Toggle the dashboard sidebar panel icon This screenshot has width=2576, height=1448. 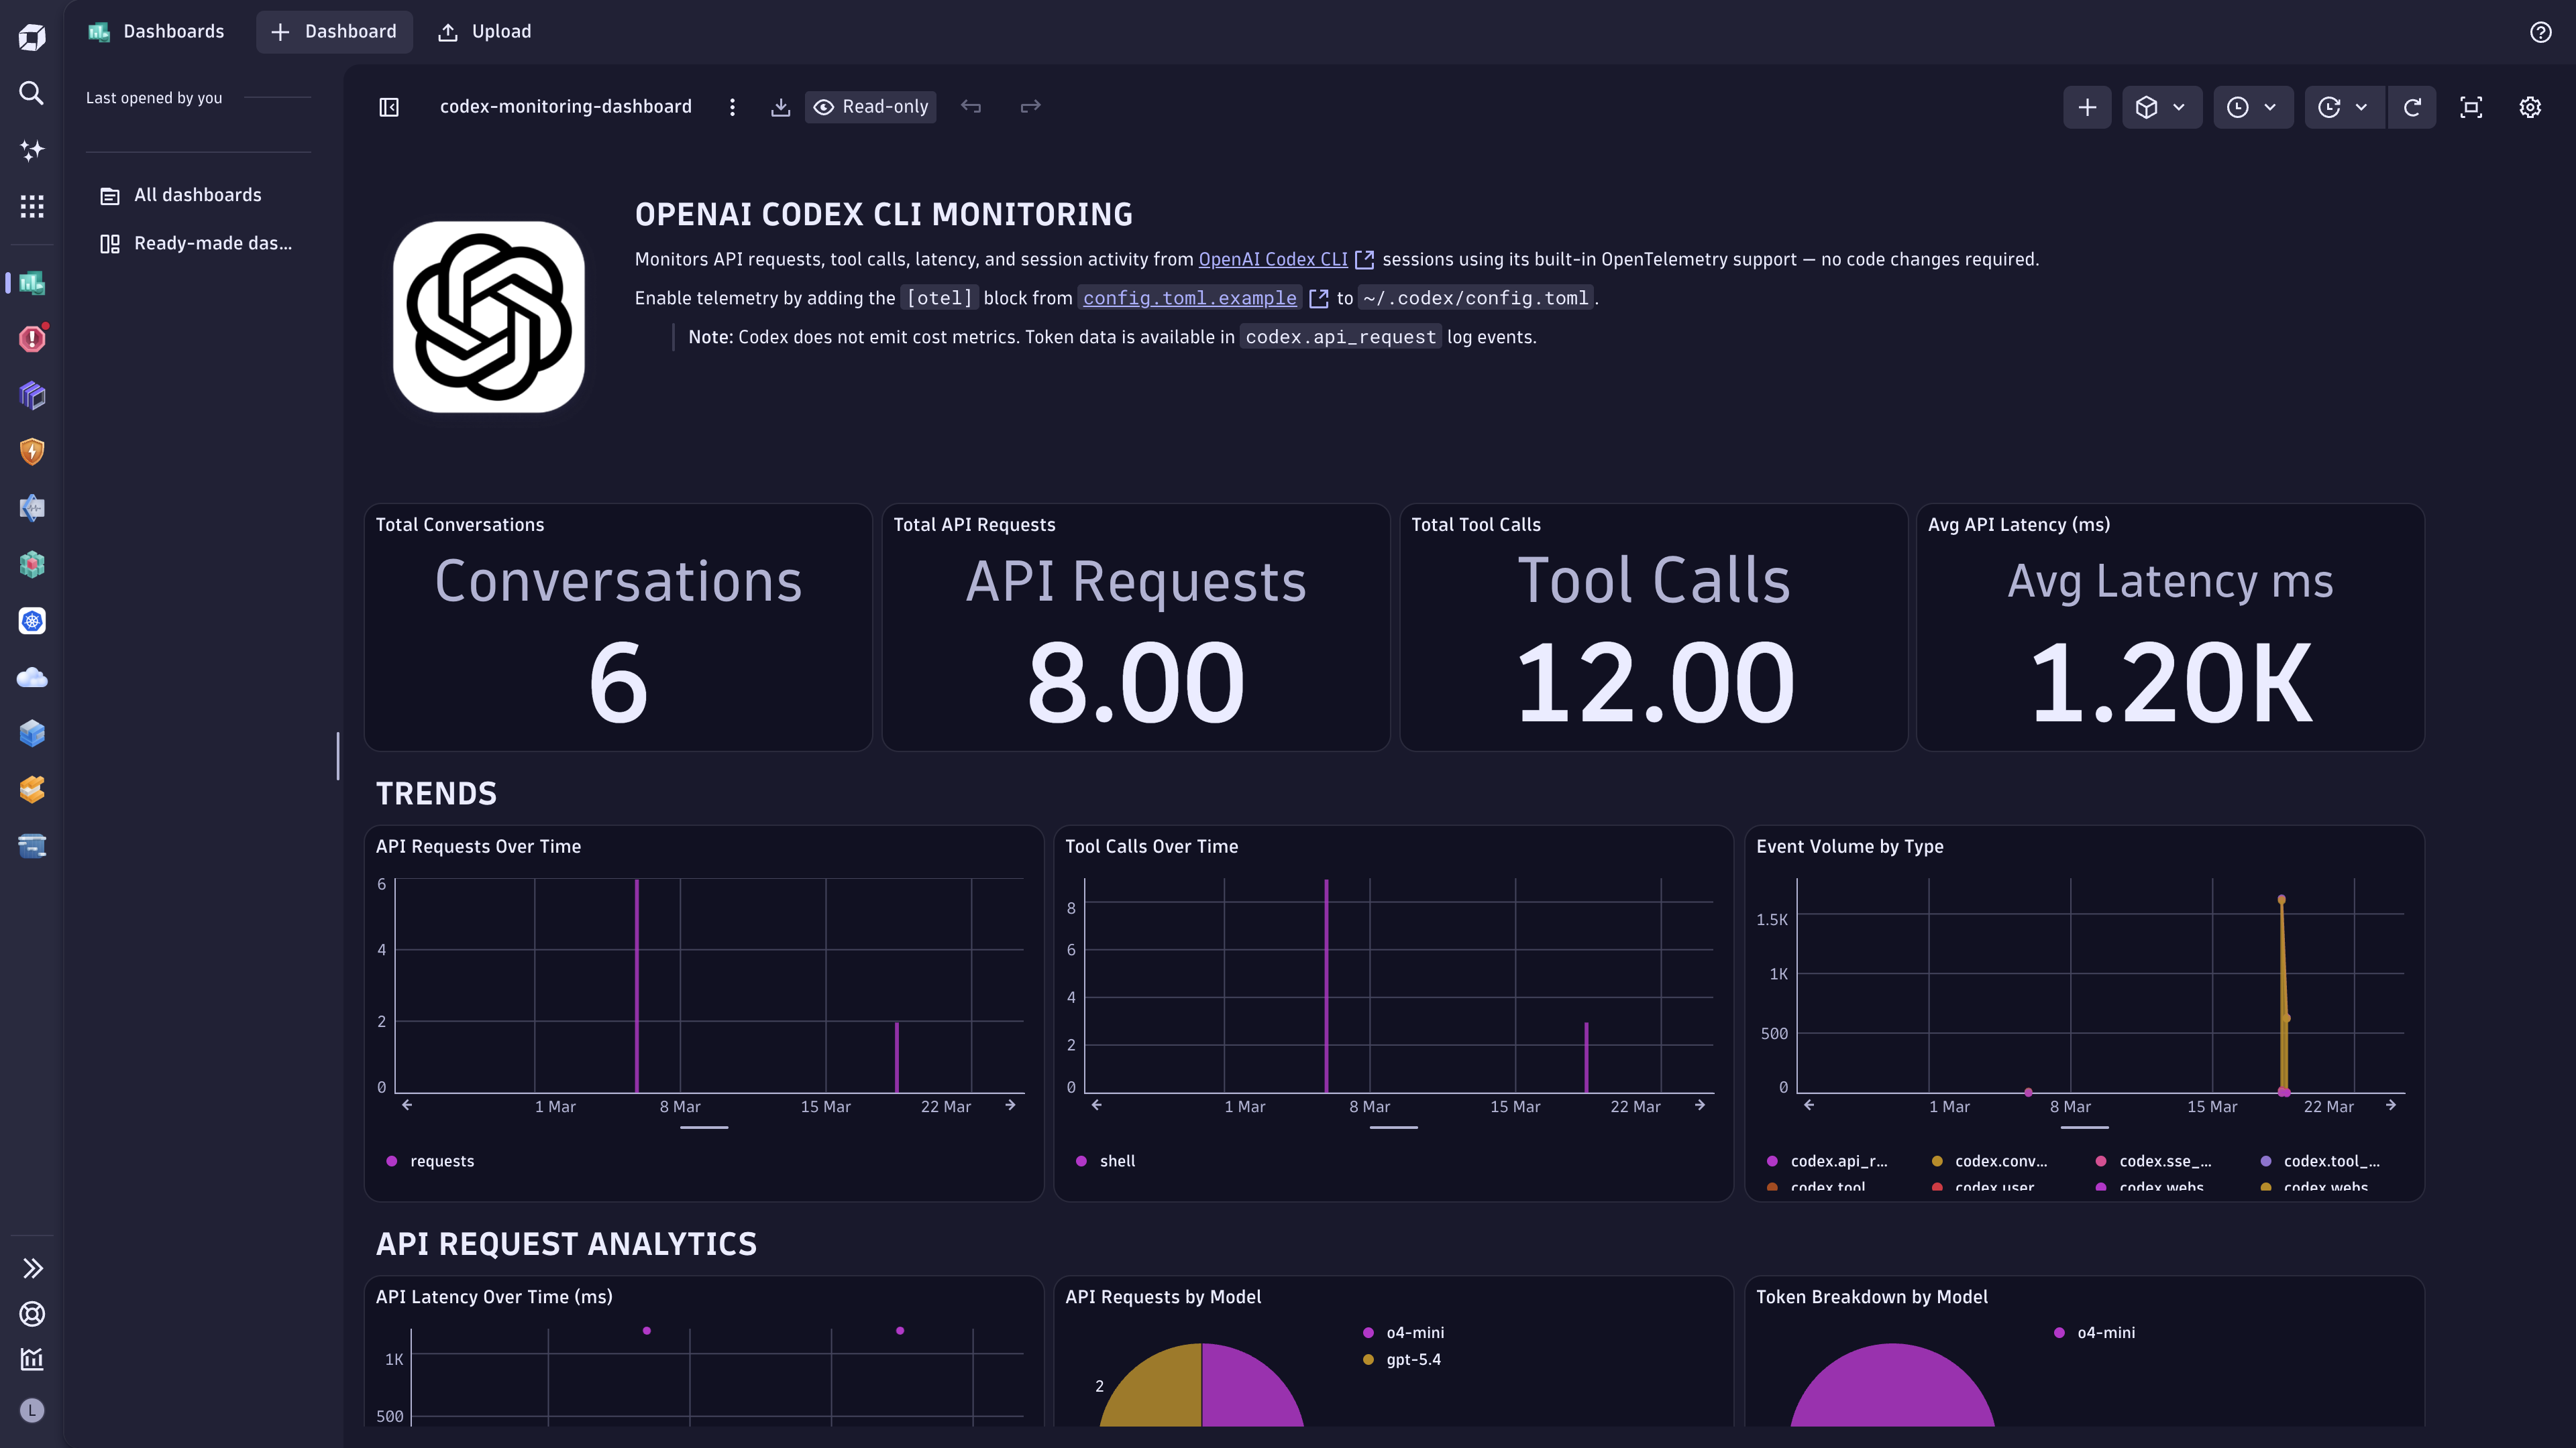(389, 107)
